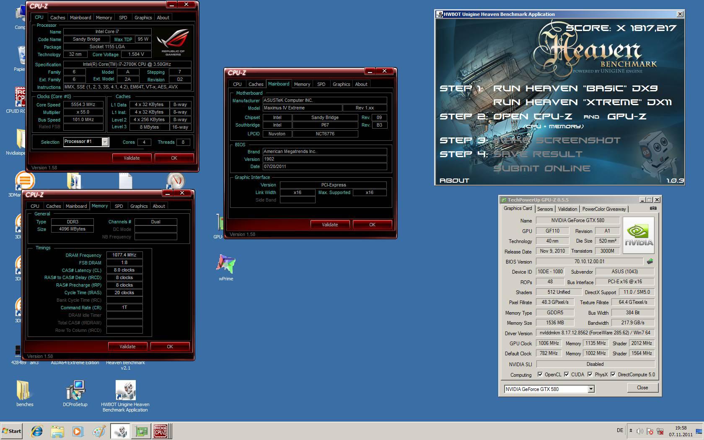Open Graphics tab in the CPU-Z Mainboard window
This screenshot has height=440, width=704.
pyautogui.click(x=341, y=84)
